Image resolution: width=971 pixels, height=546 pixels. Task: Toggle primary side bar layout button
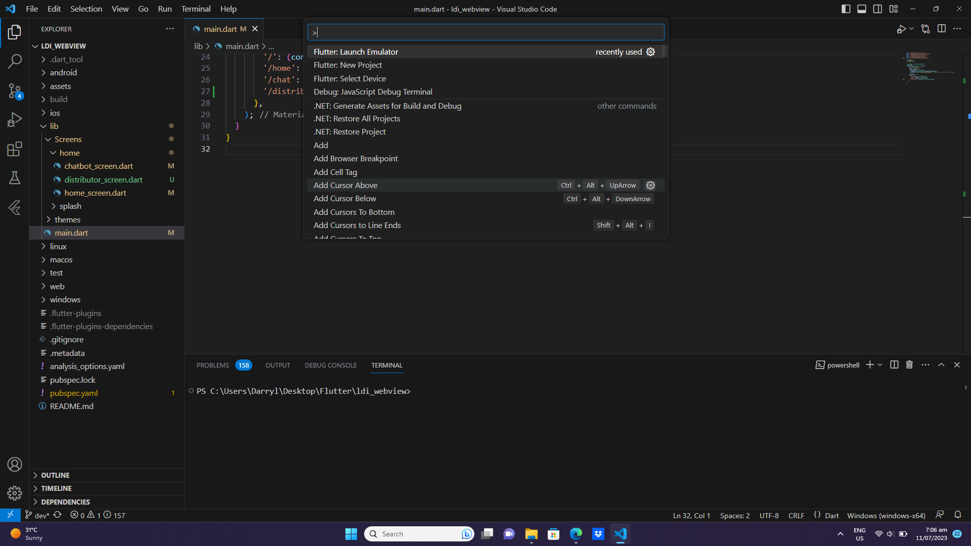846,9
